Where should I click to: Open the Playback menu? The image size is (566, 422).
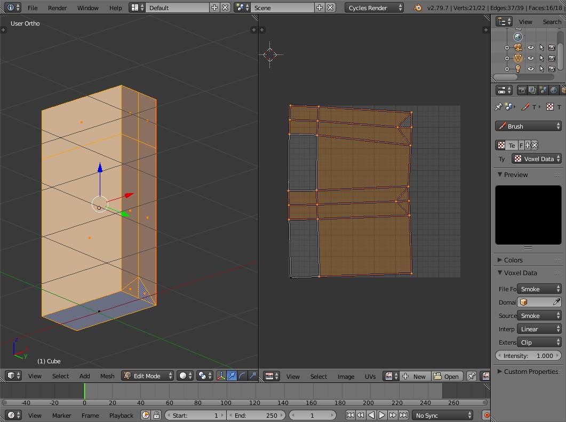pyautogui.click(x=121, y=416)
